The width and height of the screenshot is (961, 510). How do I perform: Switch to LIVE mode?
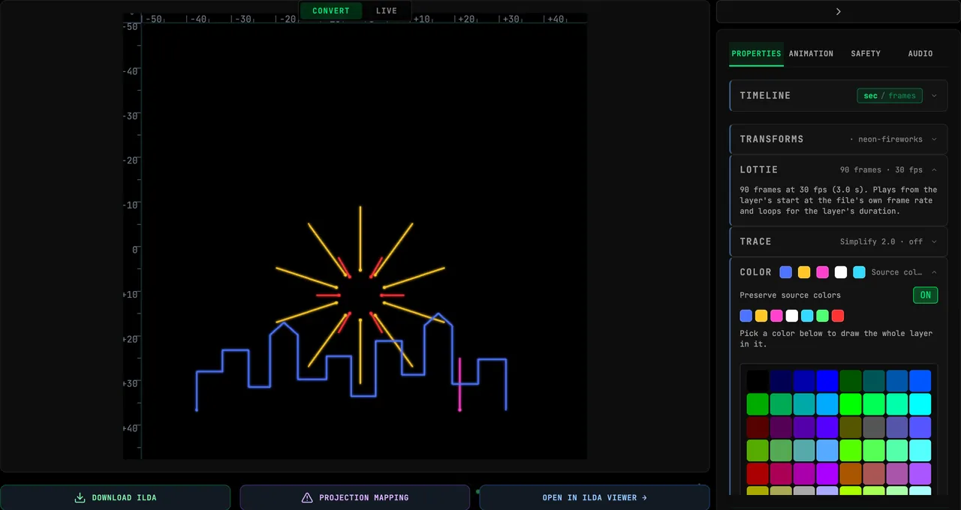387,10
